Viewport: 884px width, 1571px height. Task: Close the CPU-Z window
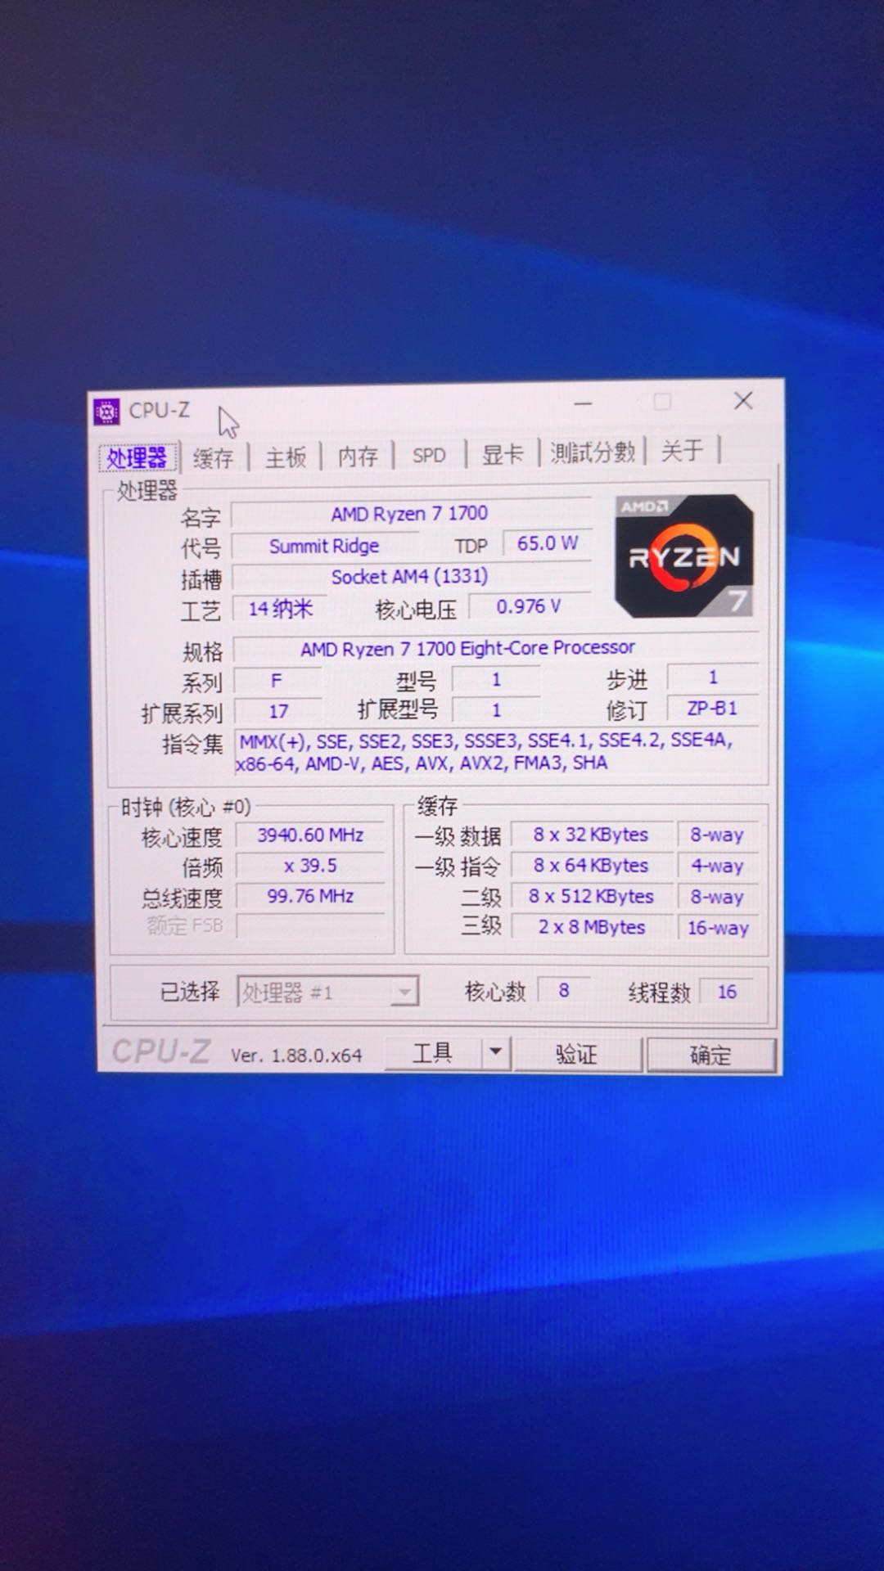743,400
